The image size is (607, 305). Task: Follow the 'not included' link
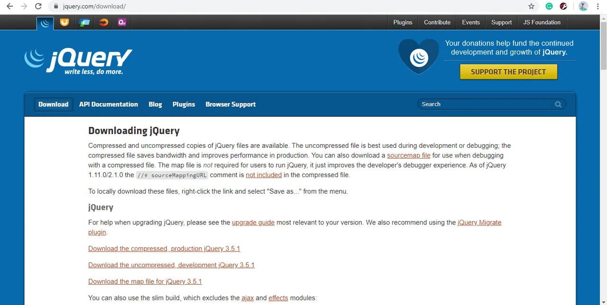[x=264, y=175]
